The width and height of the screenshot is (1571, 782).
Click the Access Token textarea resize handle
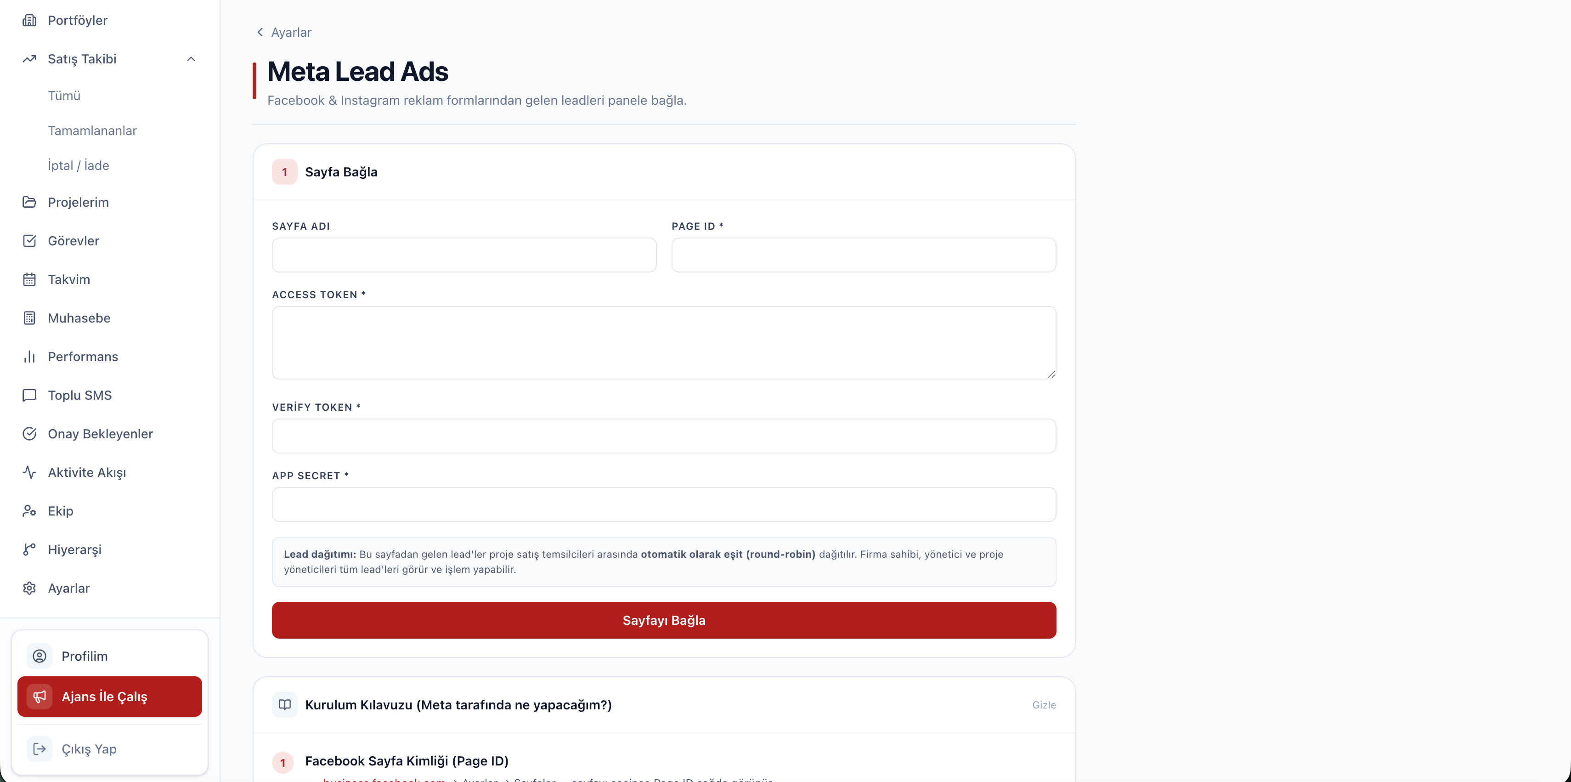click(x=1051, y=374)
